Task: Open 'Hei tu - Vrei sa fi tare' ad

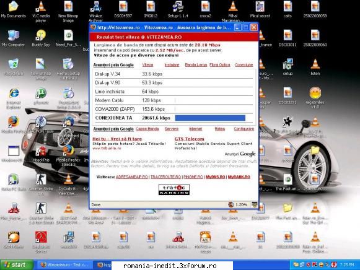Action: pos(117,139)
